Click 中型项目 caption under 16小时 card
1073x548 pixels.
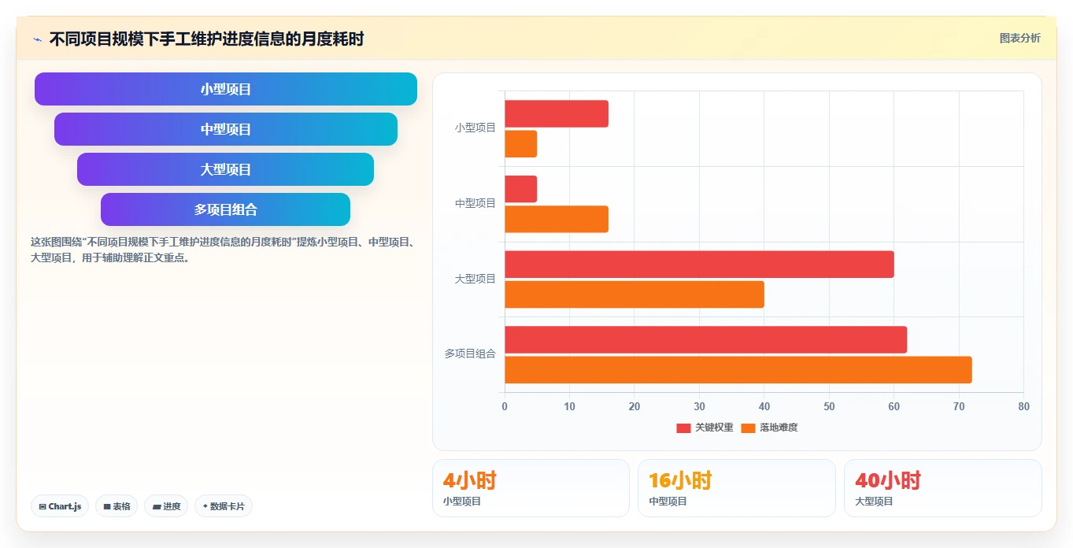[x=668, y=501]
